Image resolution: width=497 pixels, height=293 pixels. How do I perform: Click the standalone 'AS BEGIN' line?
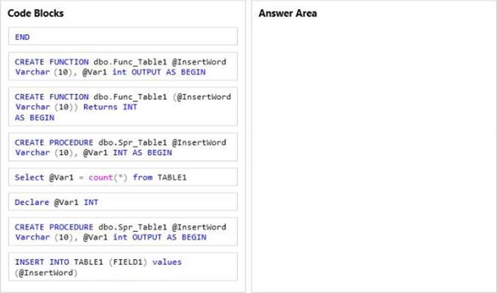pos(31,117)
